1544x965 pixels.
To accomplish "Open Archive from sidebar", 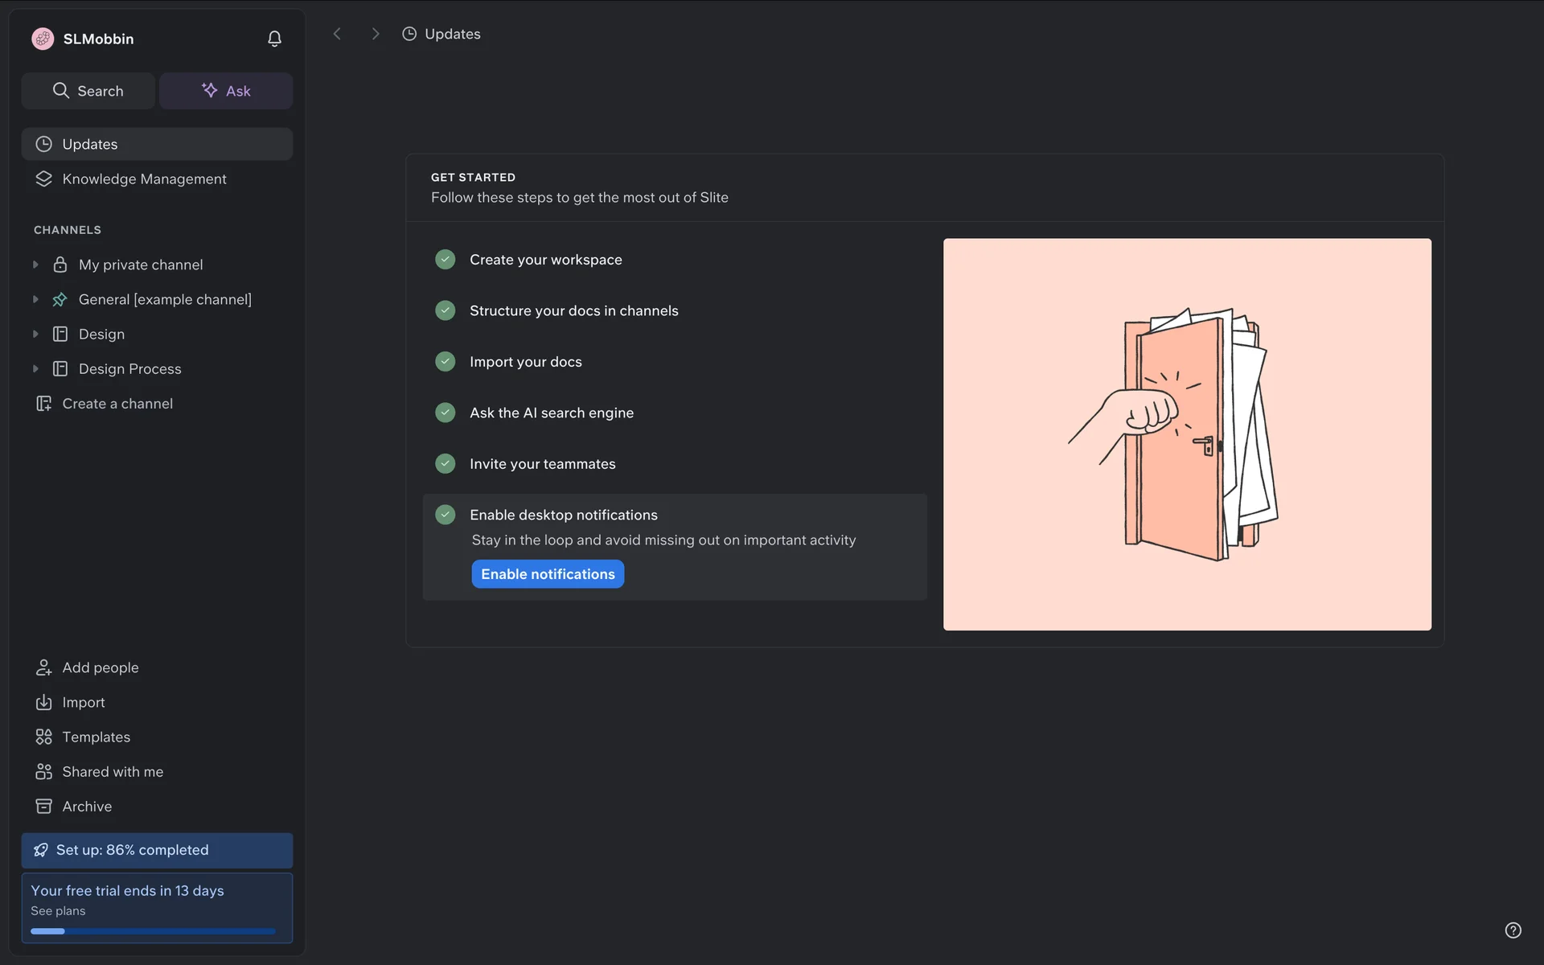I will [x=87, y=807].
